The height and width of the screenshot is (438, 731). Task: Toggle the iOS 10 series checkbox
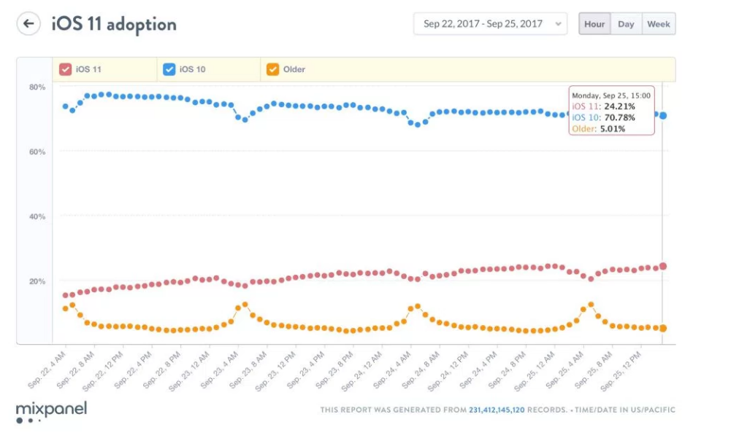click(169, 69)
